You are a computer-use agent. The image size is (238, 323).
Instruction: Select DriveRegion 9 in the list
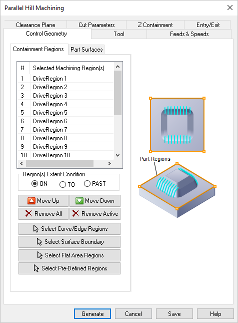65,146
